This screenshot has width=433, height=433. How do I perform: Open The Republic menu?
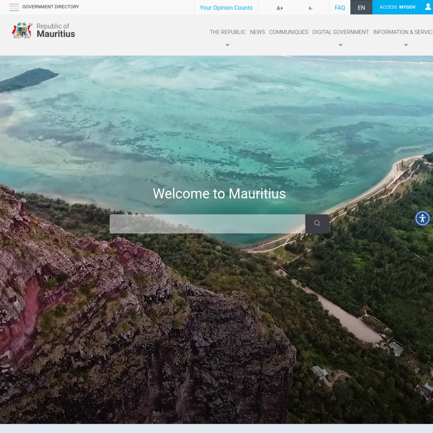tap(227, 32)
